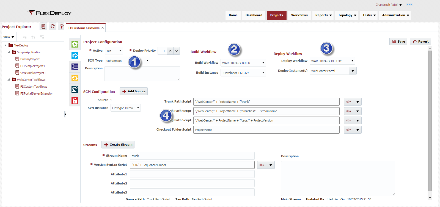Collapse the FlexDeploy tree root node
440x207 pixels.
[x=5, y=45]
